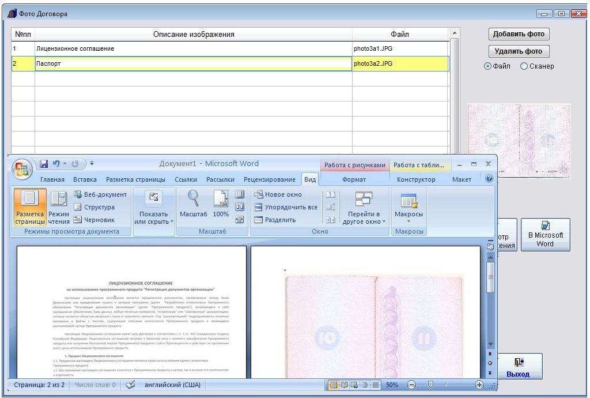Expand the Undo history dropdown arrow

coord(65,164)
